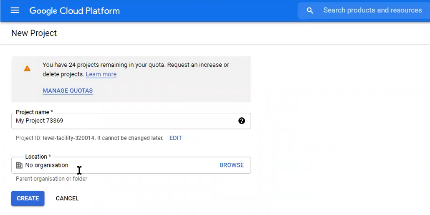
Task: Create the new project
Action: tap(28, 198)
